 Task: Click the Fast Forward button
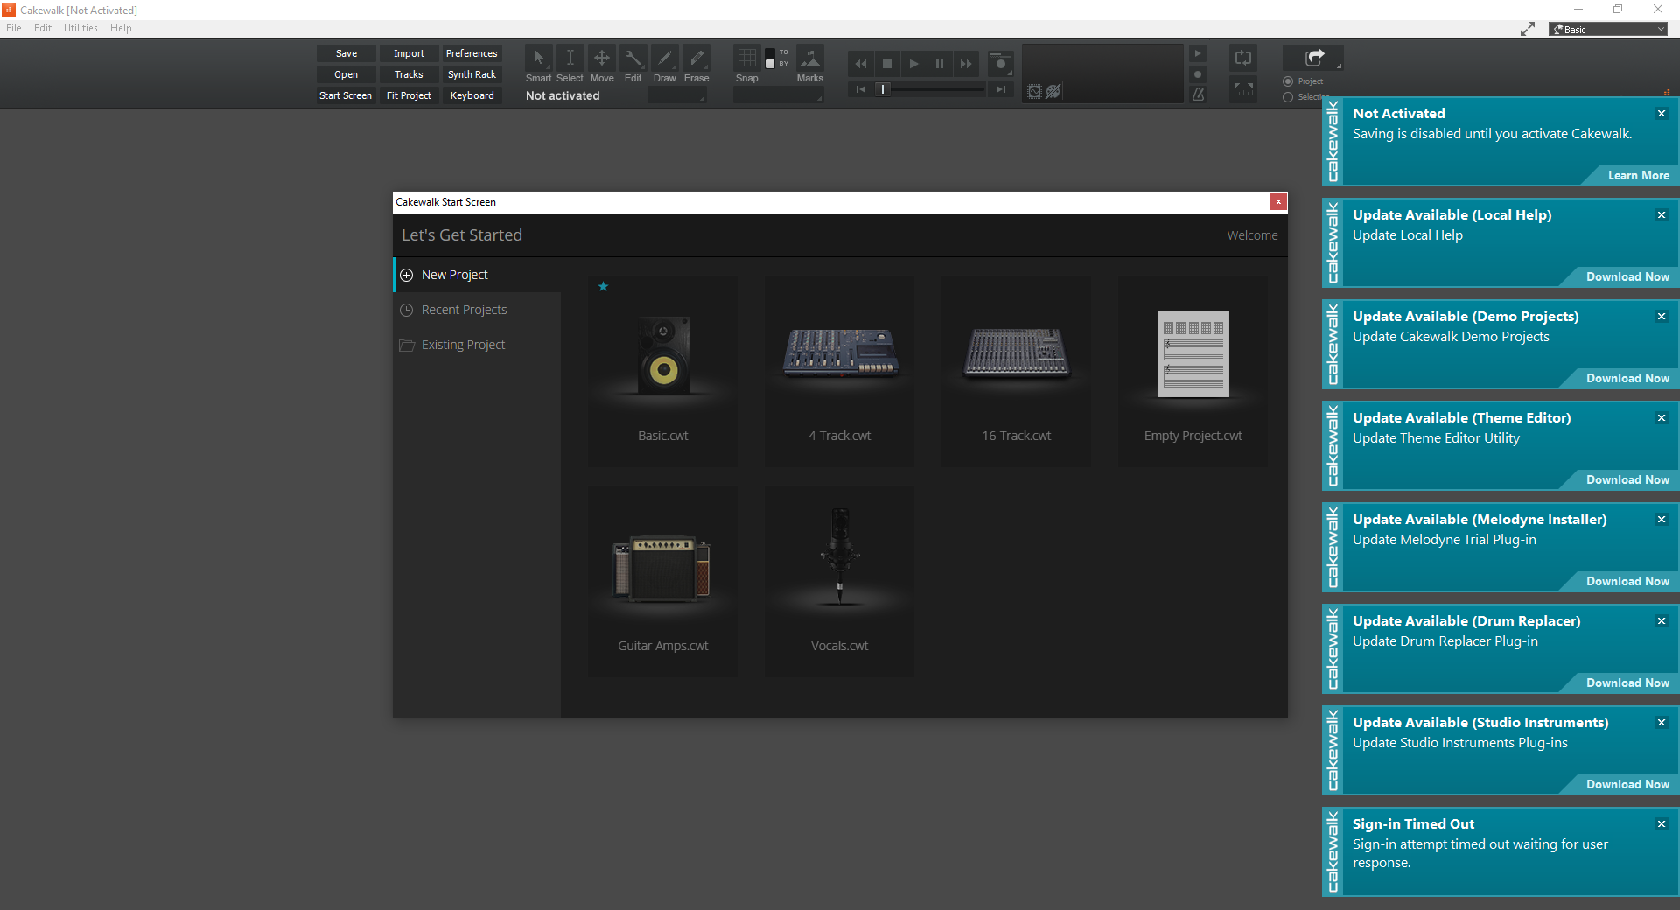coord(966,64)
